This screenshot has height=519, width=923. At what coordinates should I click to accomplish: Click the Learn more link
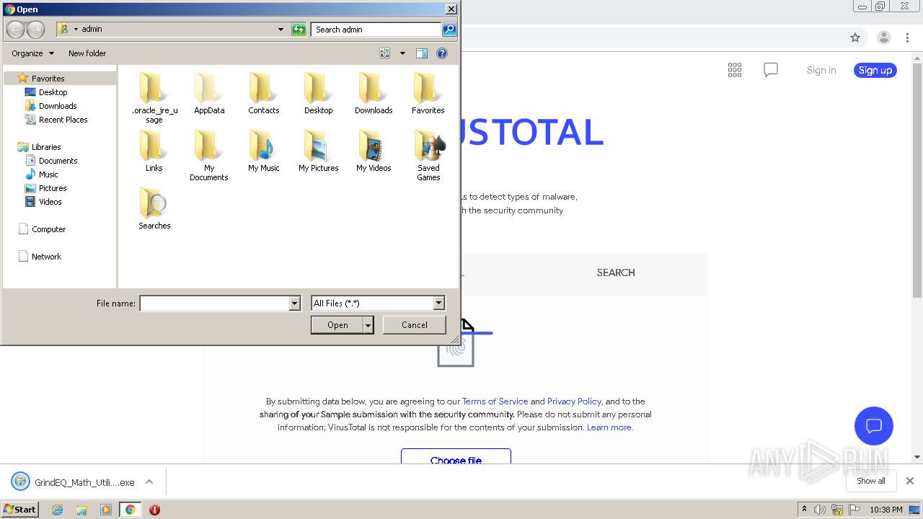[x=609, y=427]
